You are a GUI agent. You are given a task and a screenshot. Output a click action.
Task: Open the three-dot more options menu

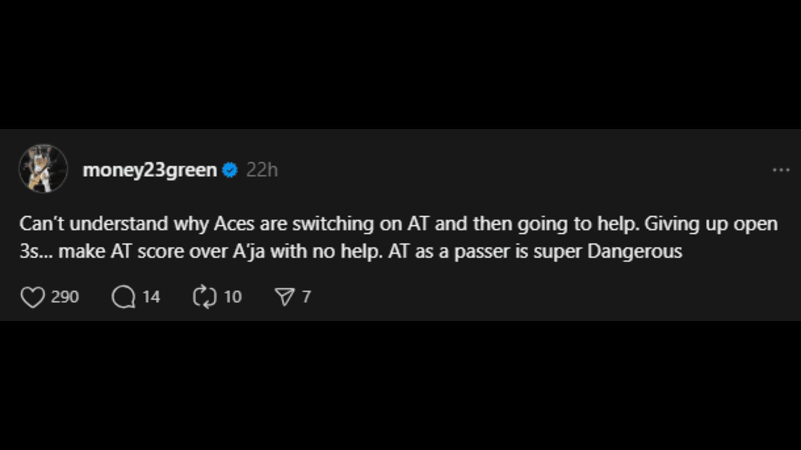[x=781, y=170]
